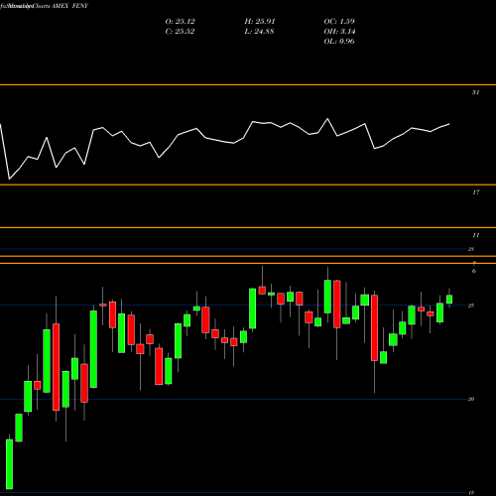Viewport: 496px width, 496px height.
Task: Click the AMEX exchange label in the title
Action: click(60, 6)
